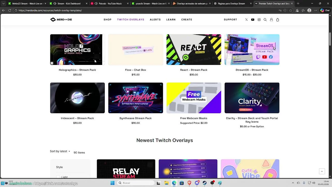Click the back-to-top arrow button
Image resolution: width=332 pixels, height=187 pixels.
coord(322,171)
